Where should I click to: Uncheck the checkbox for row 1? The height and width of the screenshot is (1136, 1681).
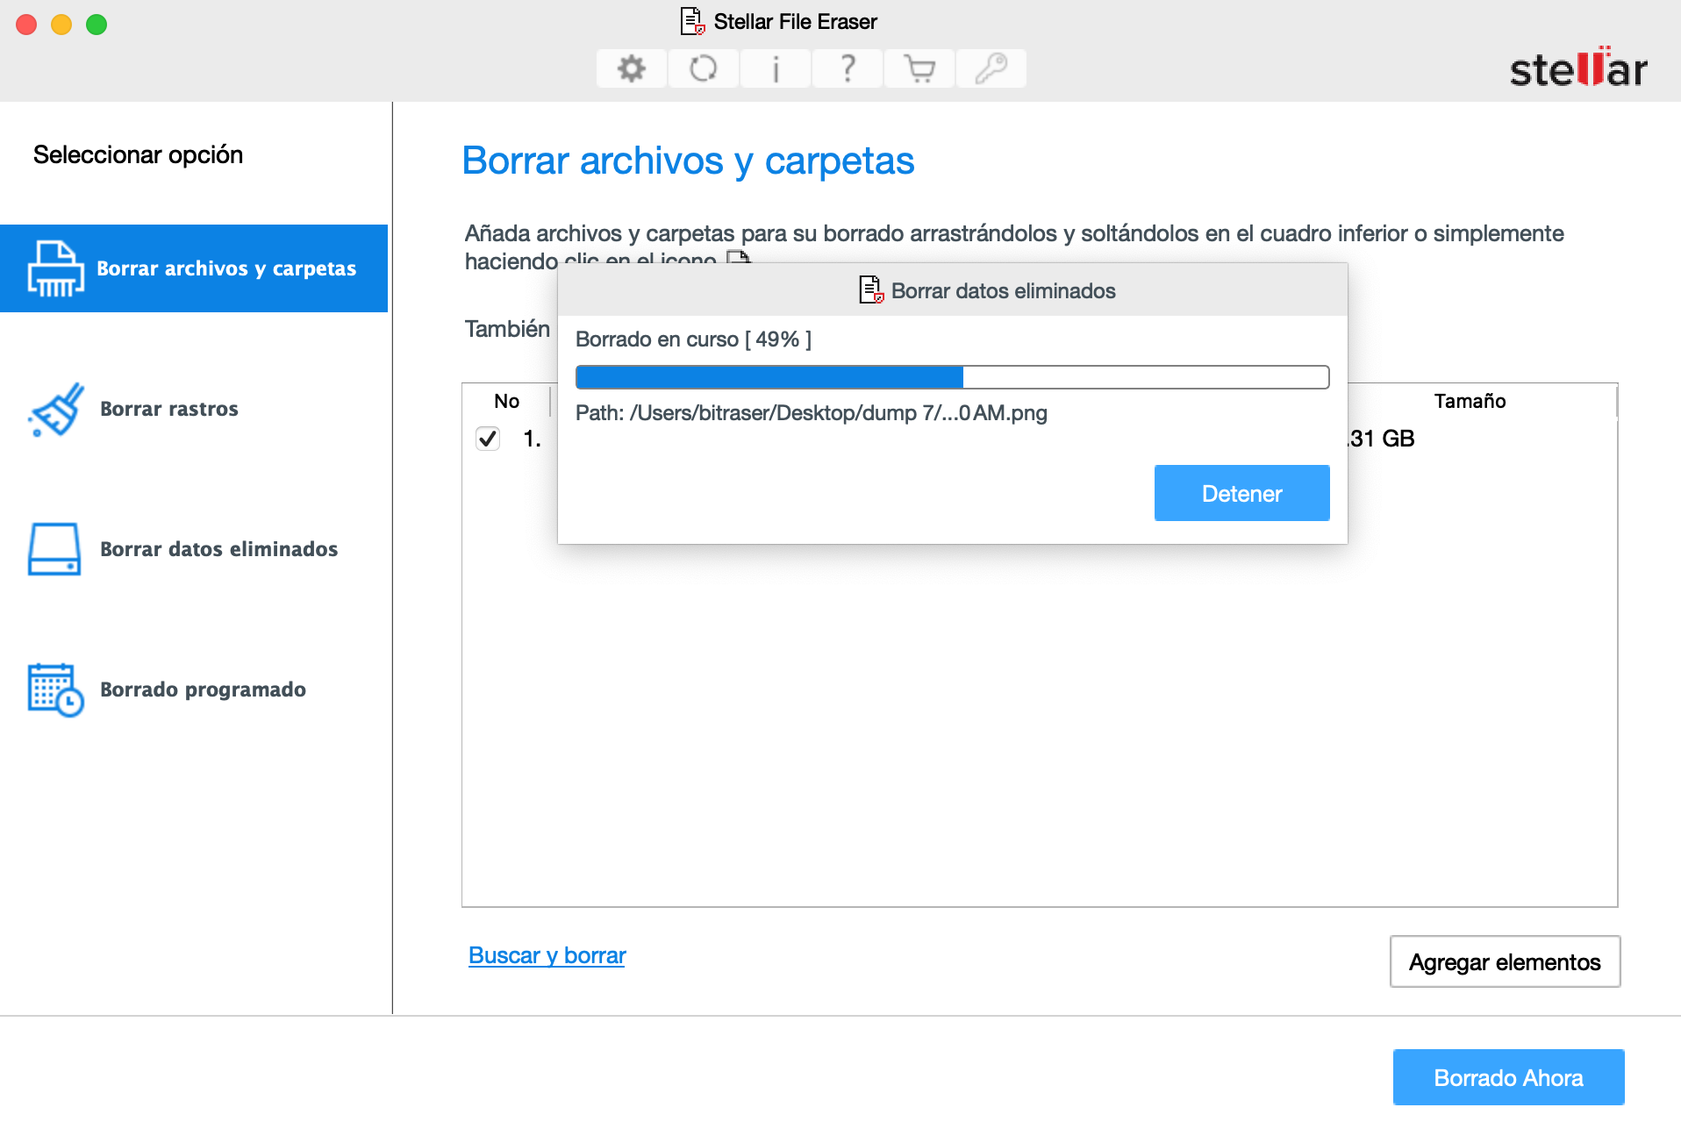[488, 438]
